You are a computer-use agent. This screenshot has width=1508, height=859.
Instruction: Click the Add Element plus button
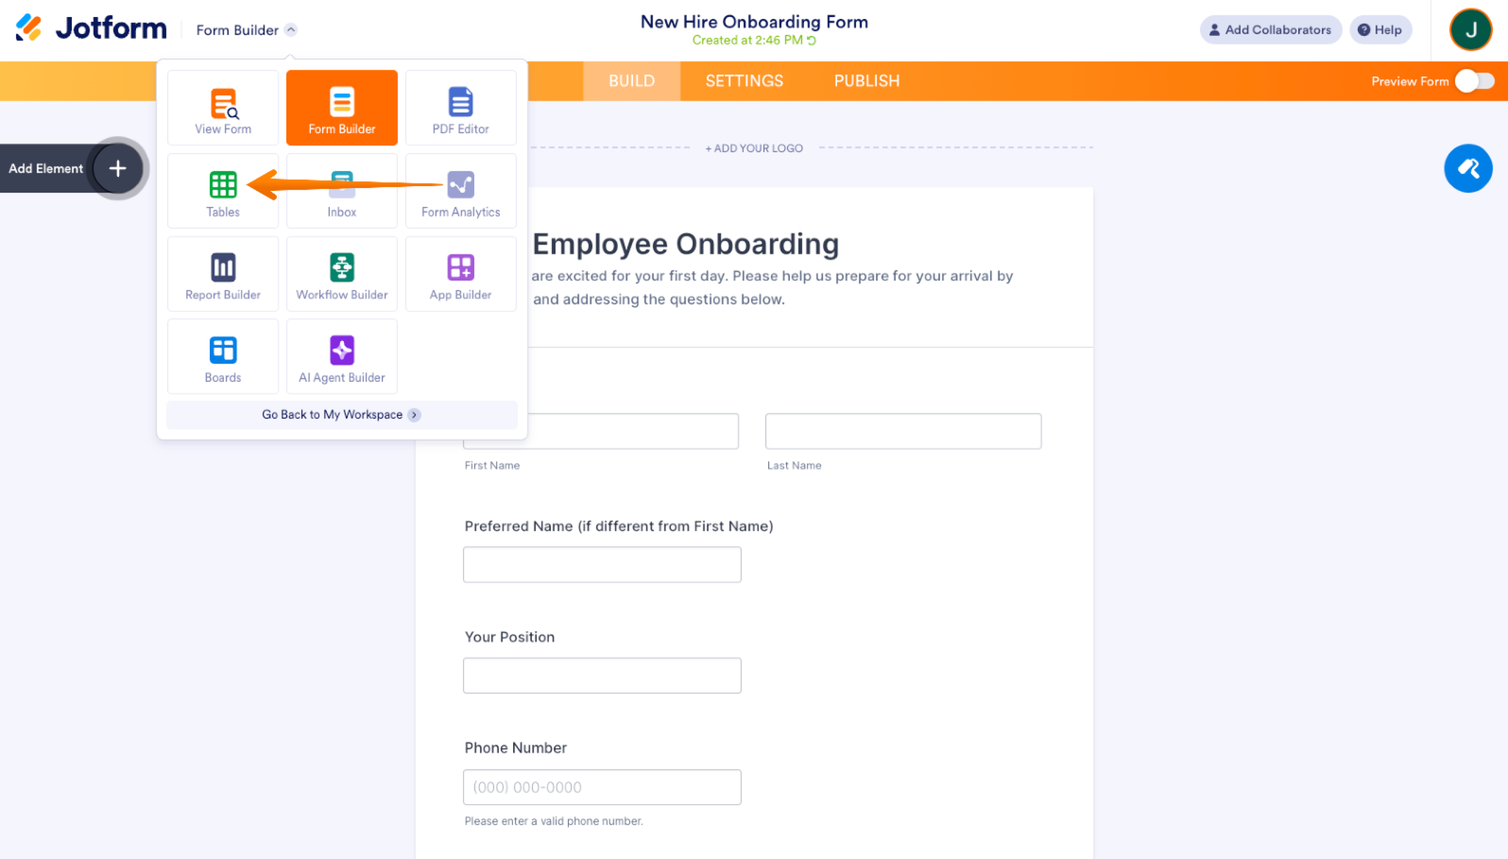(117, 168)
